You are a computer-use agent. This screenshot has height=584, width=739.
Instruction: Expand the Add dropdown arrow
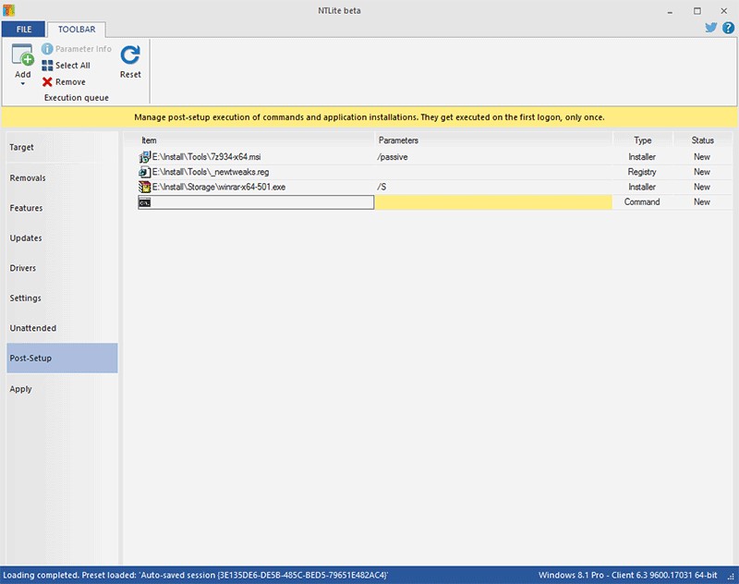[x=22, y=84]
